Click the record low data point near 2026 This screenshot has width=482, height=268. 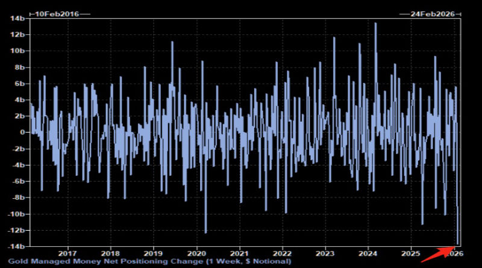pos(458,244)
